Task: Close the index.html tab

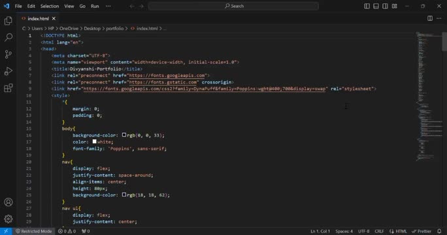Action: tap(54, 18)
